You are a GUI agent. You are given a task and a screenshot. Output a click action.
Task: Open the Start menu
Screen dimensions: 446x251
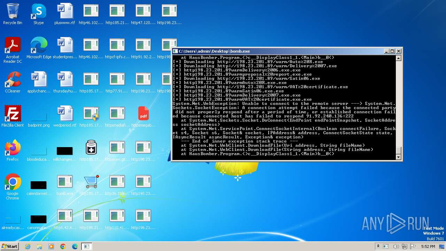point(9,246)
